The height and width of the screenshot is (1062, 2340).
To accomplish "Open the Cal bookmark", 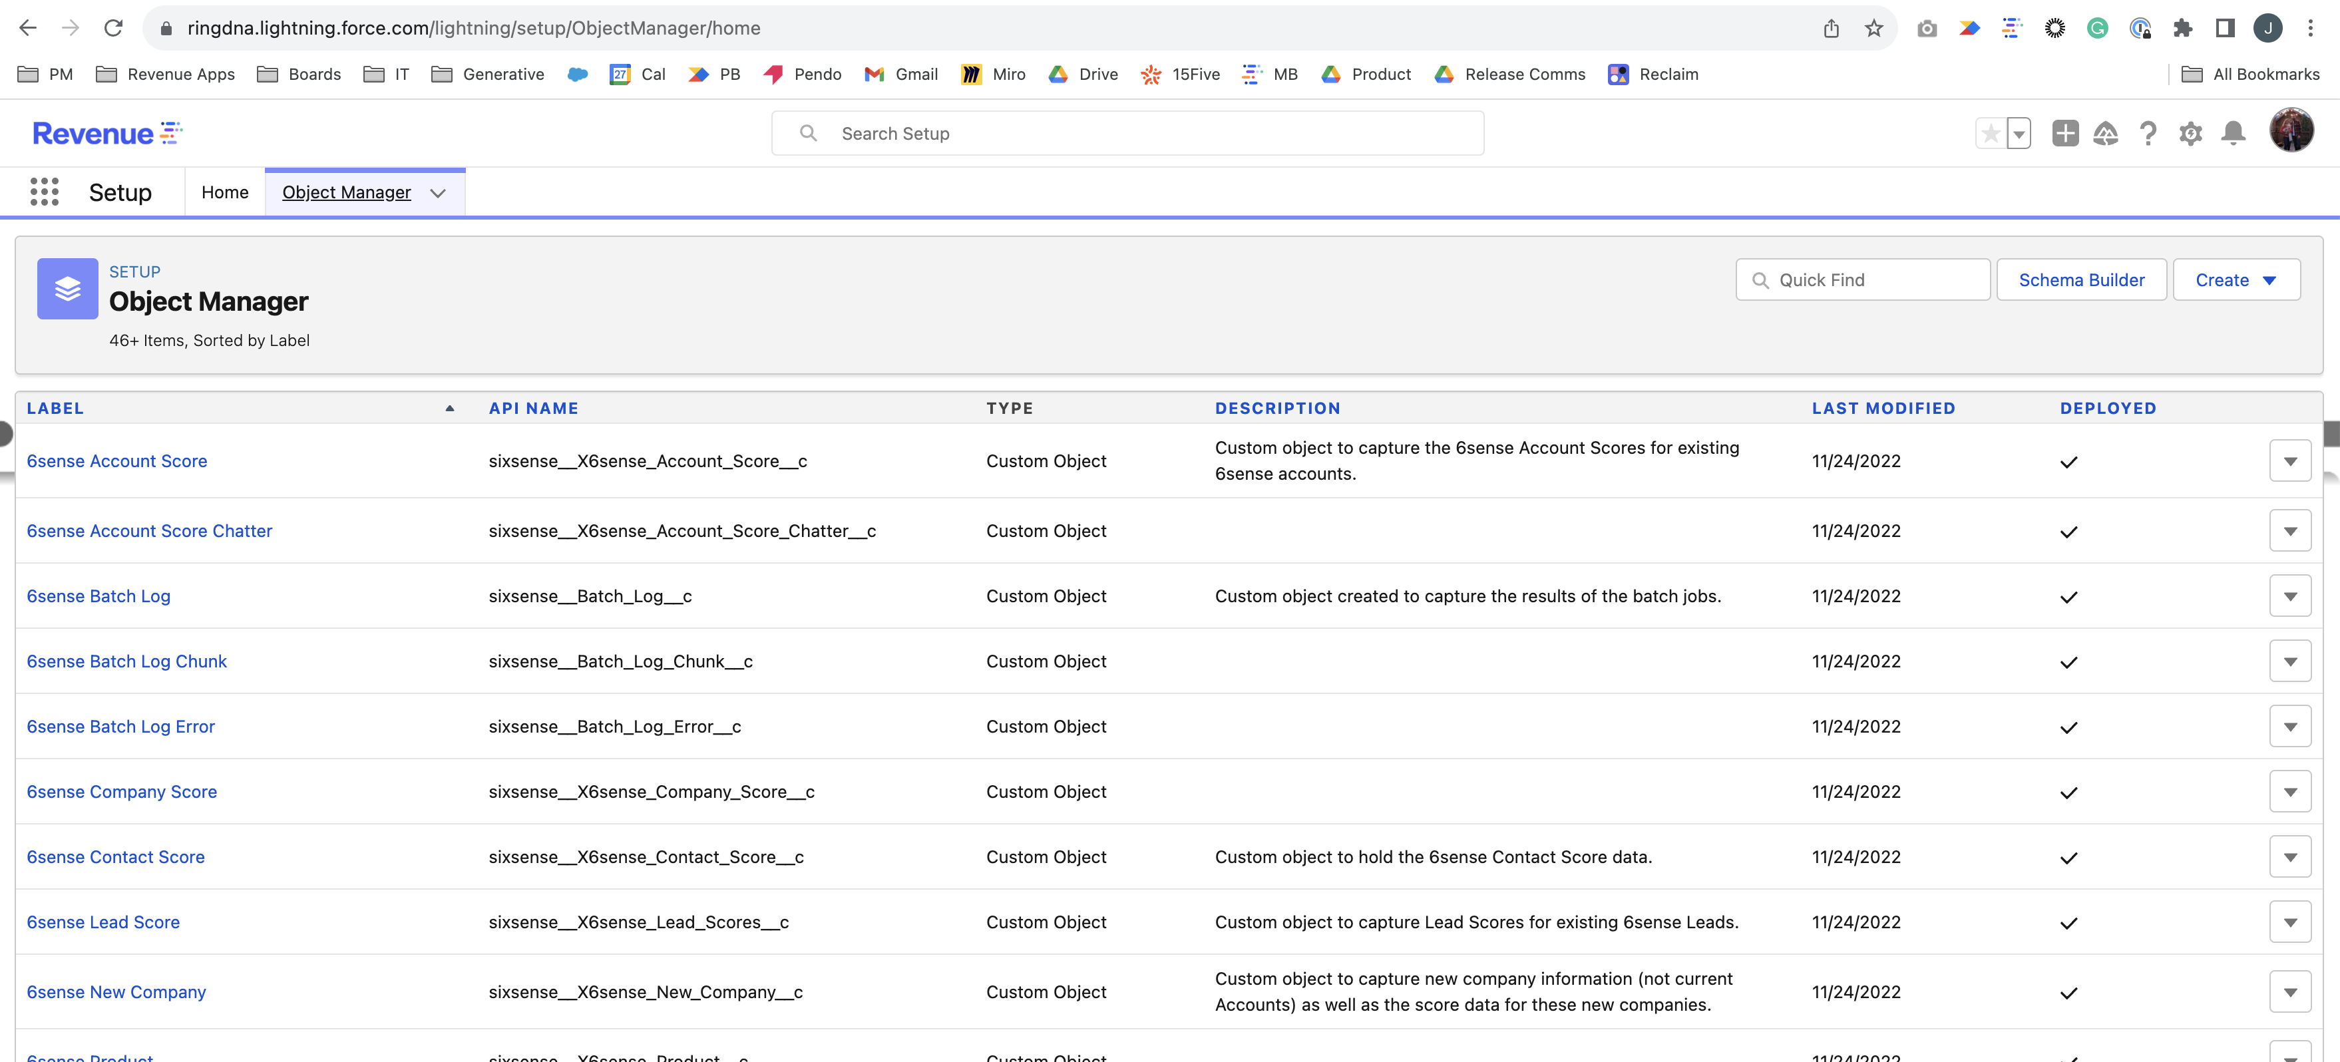I will pyautogui.click(x=638, y=75).
